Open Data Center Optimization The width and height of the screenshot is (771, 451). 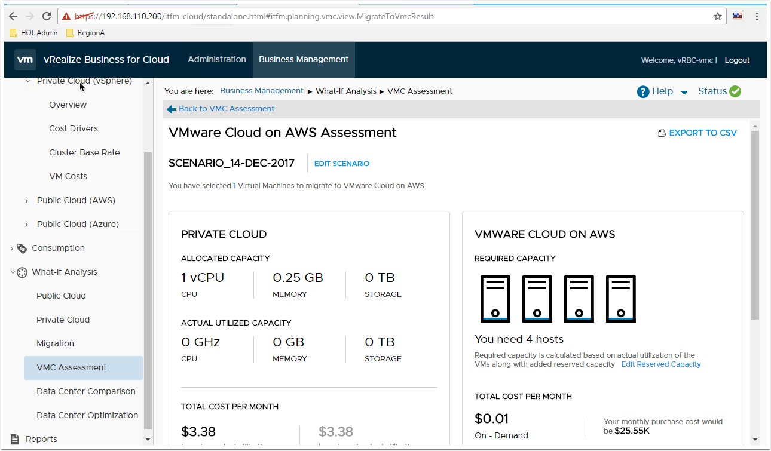[87, 415]
